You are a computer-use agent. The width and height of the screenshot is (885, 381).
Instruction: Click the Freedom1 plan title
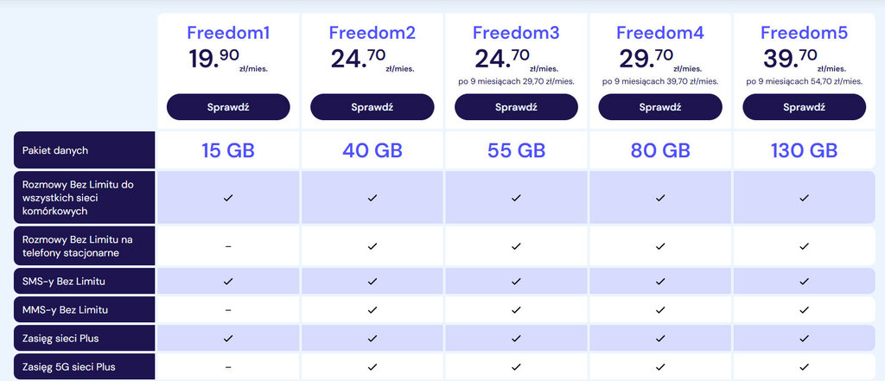[228, 34]
